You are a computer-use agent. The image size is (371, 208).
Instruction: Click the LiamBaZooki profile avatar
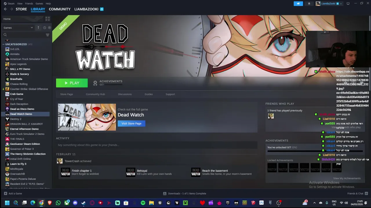click(318, 3)
